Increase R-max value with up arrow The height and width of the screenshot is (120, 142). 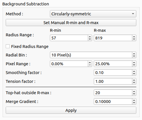tap(134, 37)
